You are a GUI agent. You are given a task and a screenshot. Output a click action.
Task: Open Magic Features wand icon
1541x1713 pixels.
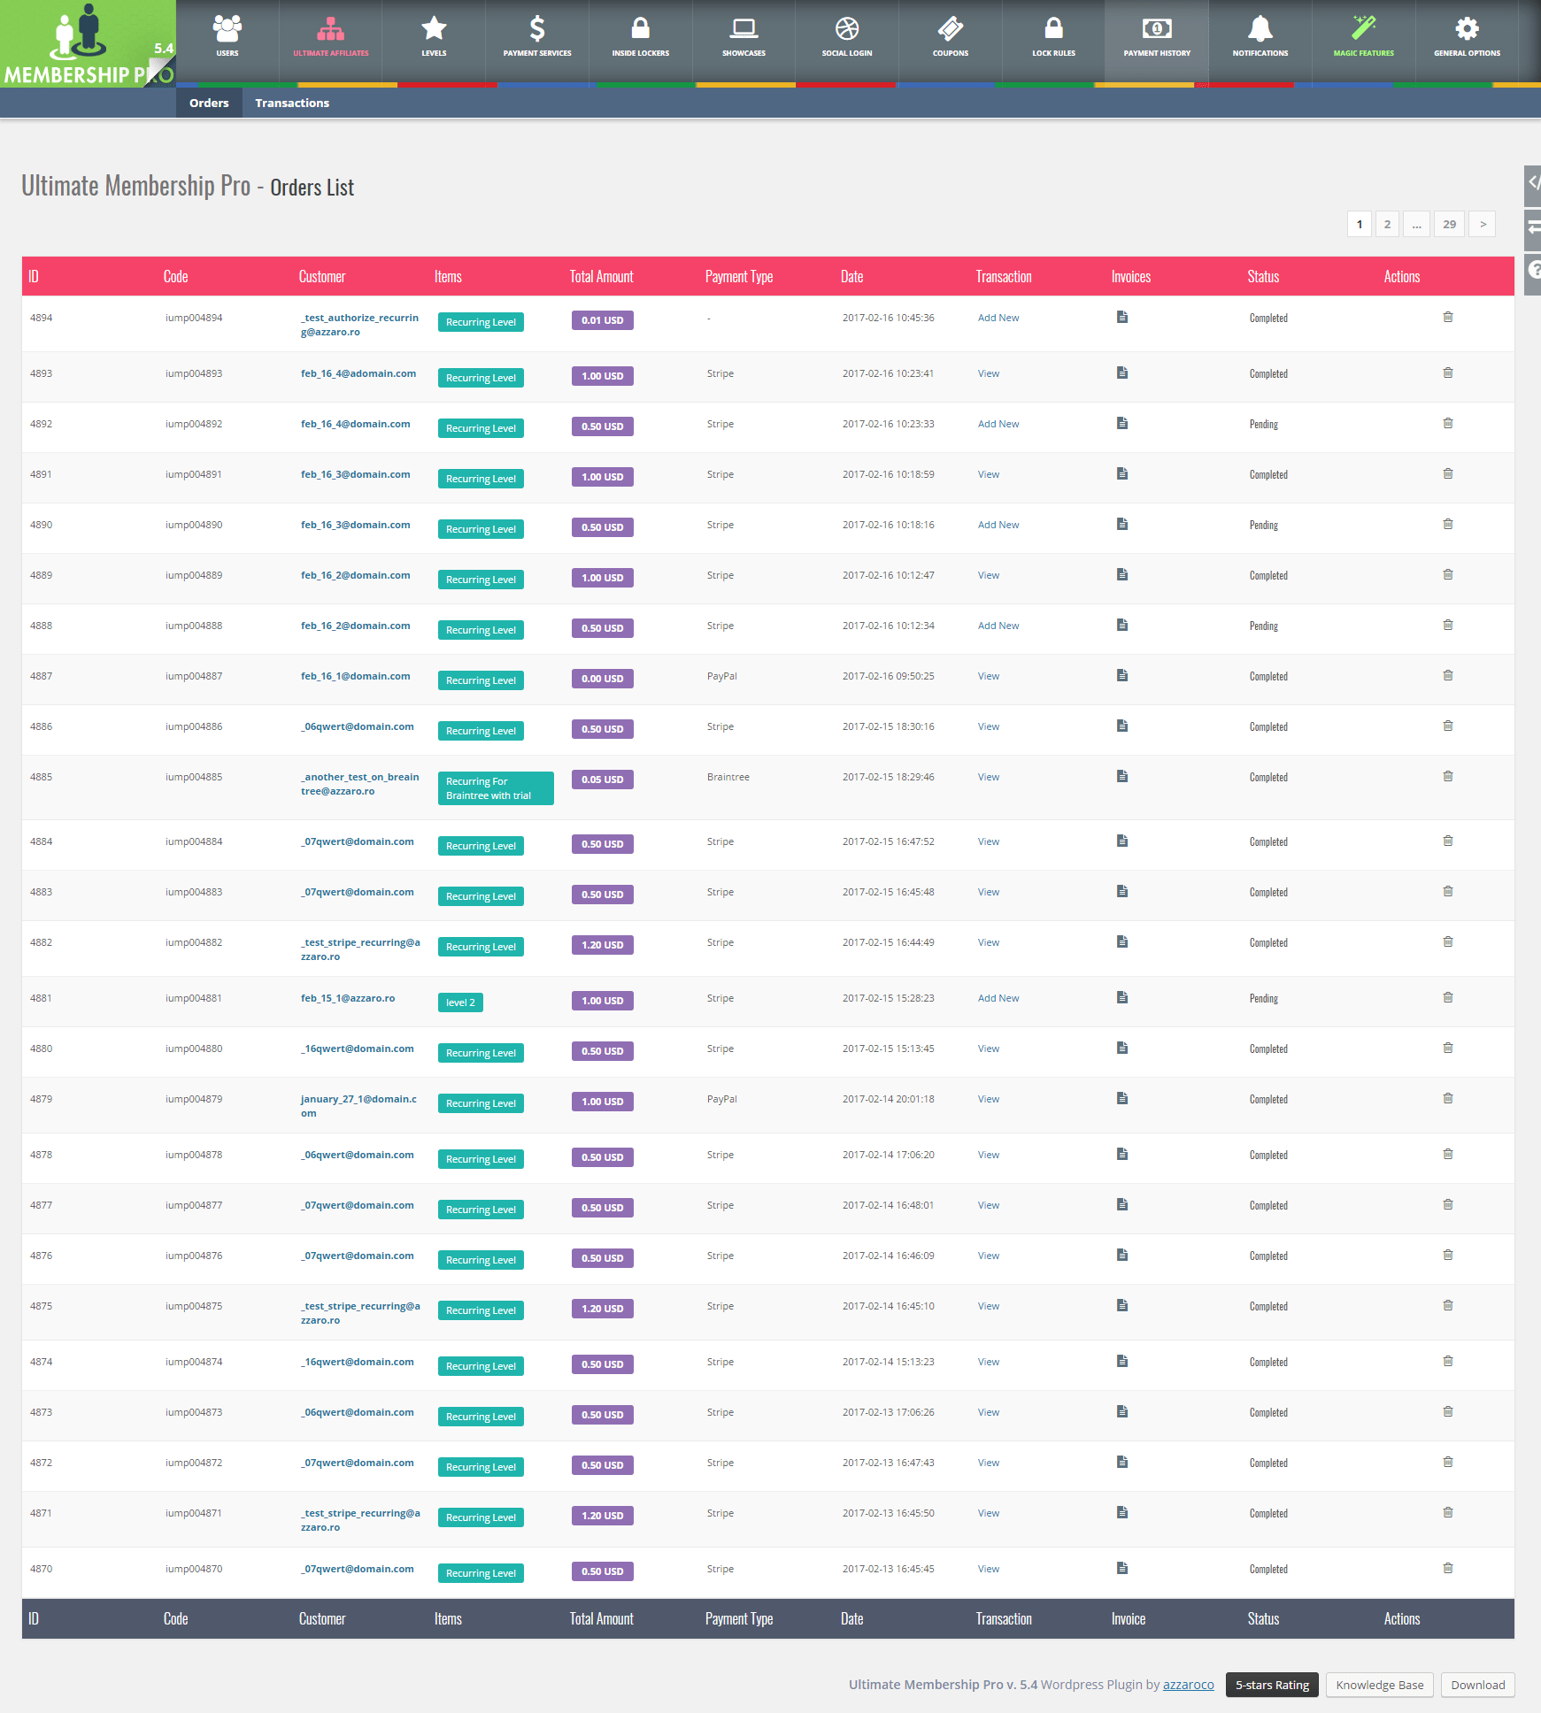coord(1363,30)
